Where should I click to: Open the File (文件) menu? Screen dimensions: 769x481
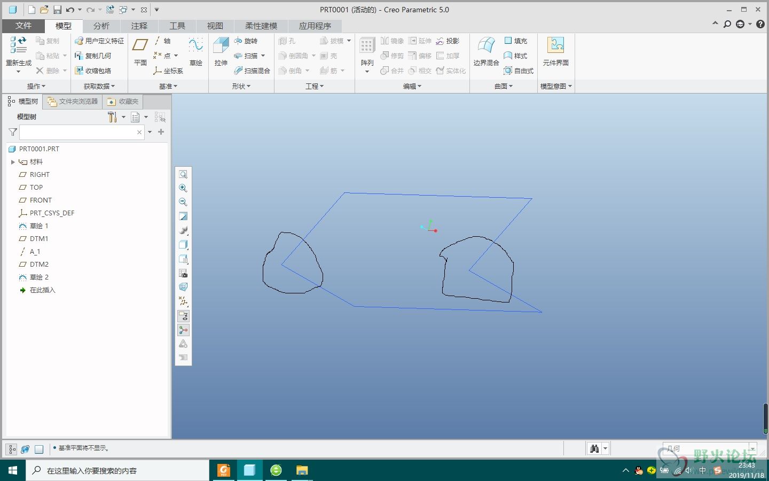click(x=23, y=26)
